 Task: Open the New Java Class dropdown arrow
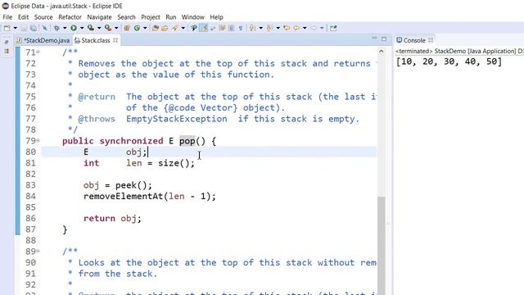pyautogui.click(x=145, y=28)
